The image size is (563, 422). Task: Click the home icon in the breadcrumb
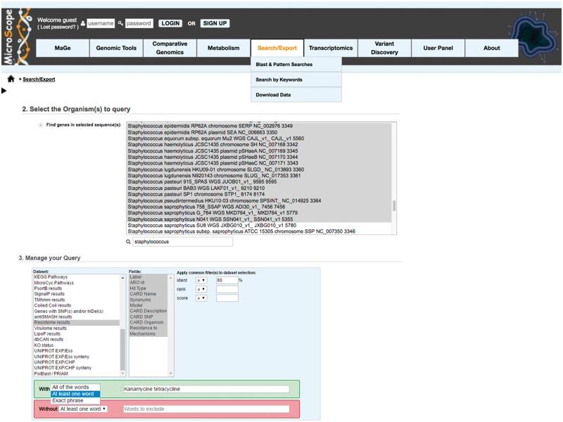pyautogui.click(x=11, y=79)
